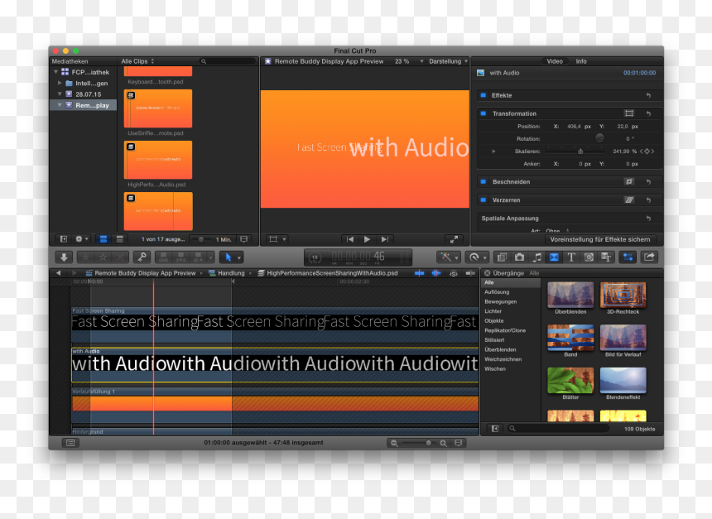Viewport: 712px width, 519px height.
Task: Open the timeline index button
Action: pos(70,443)
